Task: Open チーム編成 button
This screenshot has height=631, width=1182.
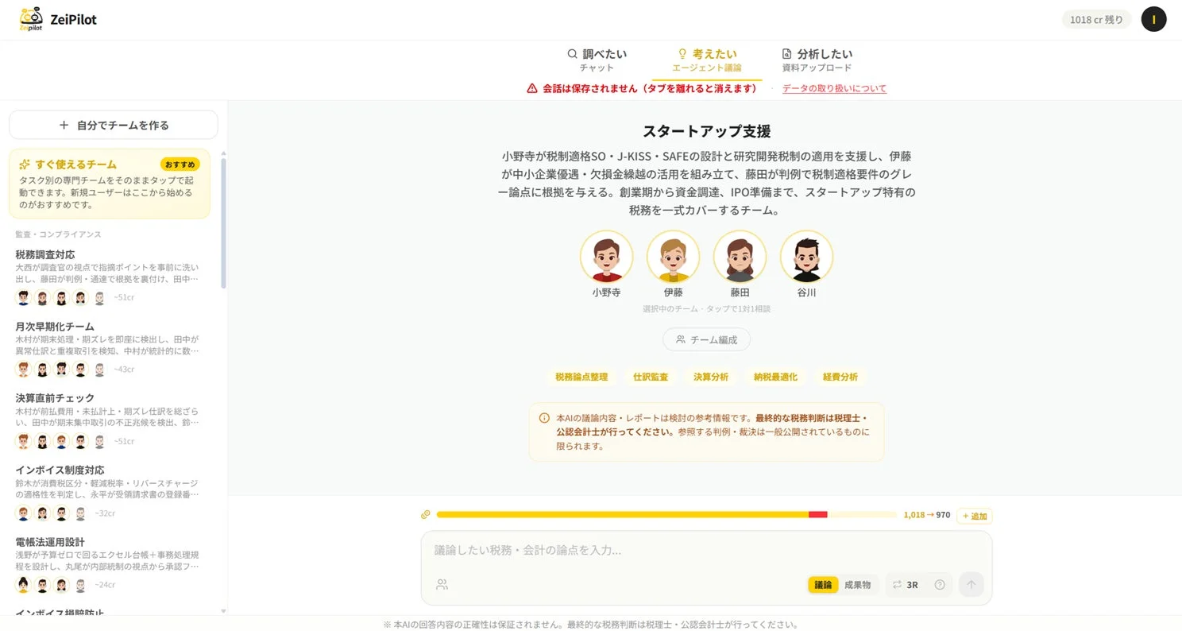Action: tap(706, 339)
